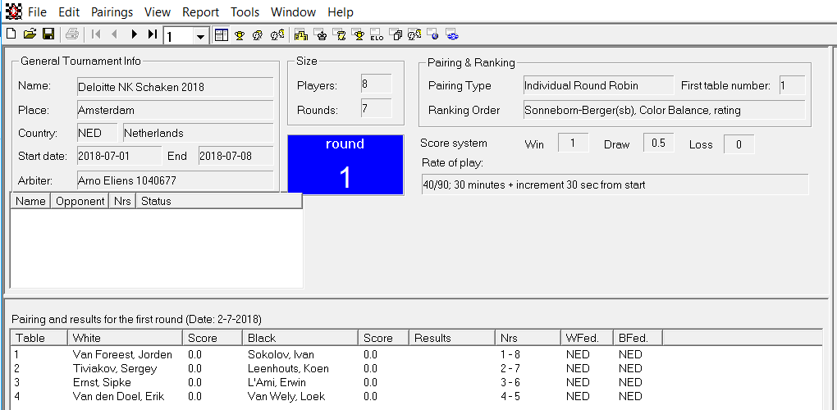The image size is (837, 410).
Task: Click the tournament Name field
Action: coord(175,87)
